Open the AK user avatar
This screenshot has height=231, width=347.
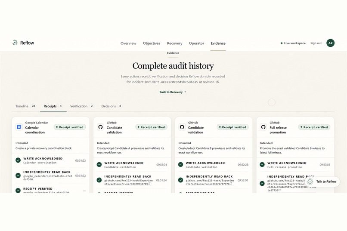[330, 43]
